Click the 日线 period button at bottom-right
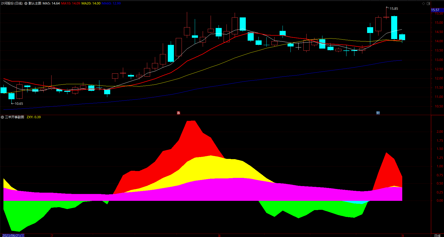 (437, 235)
